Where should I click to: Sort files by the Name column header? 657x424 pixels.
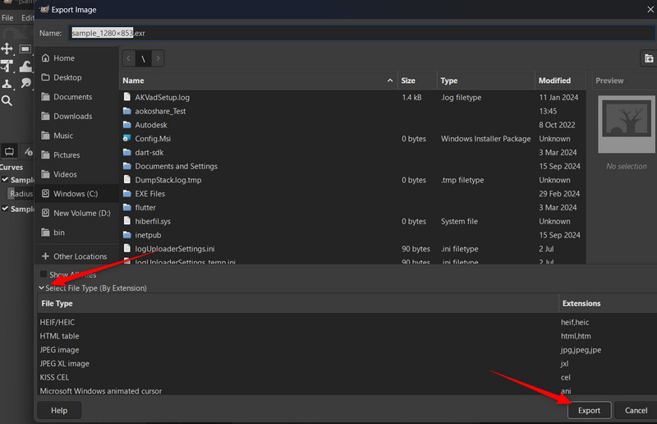[x=258, y=81]
